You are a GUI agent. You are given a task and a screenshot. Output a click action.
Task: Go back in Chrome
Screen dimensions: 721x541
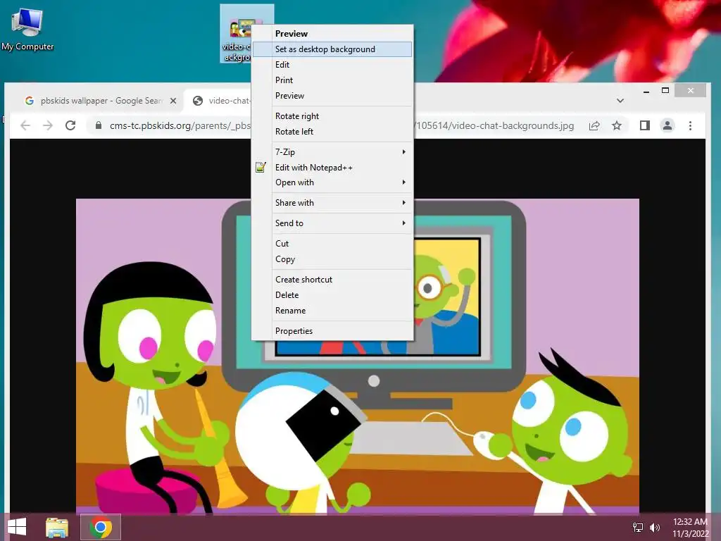pos(25,125)
